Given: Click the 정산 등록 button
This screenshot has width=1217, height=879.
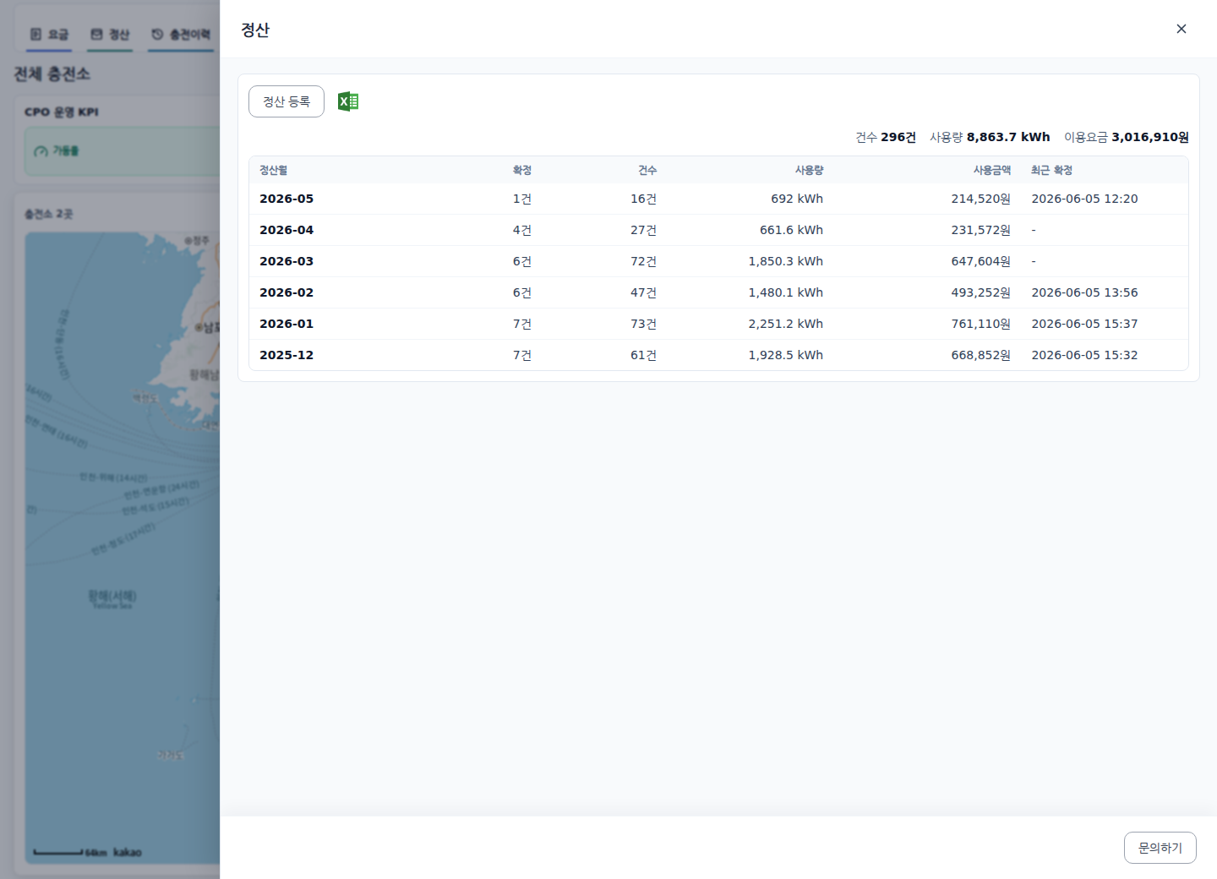Looking at the screenshot, I should tap(287, 101).
